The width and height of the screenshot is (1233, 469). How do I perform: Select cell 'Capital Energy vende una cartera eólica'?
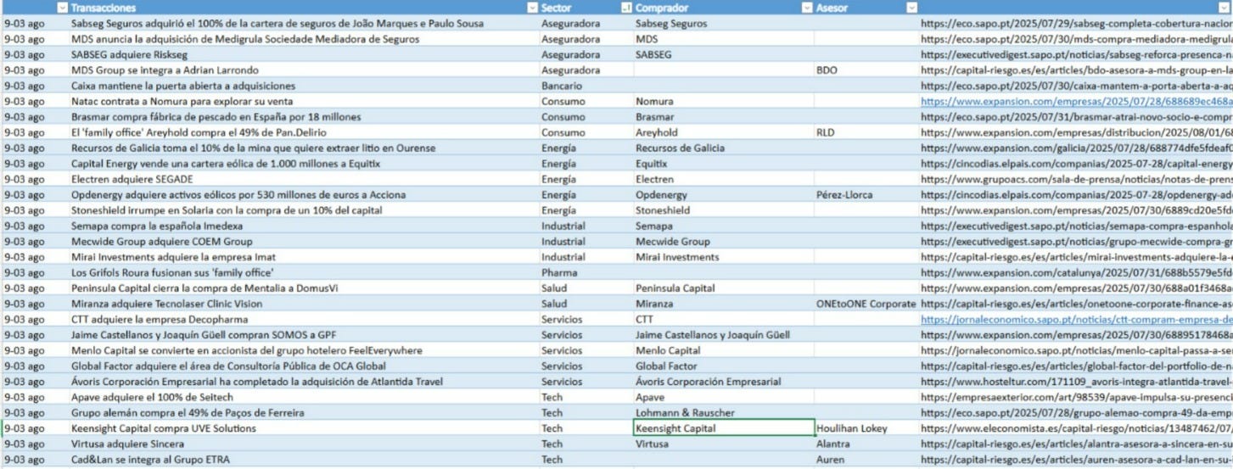[304, 164]
